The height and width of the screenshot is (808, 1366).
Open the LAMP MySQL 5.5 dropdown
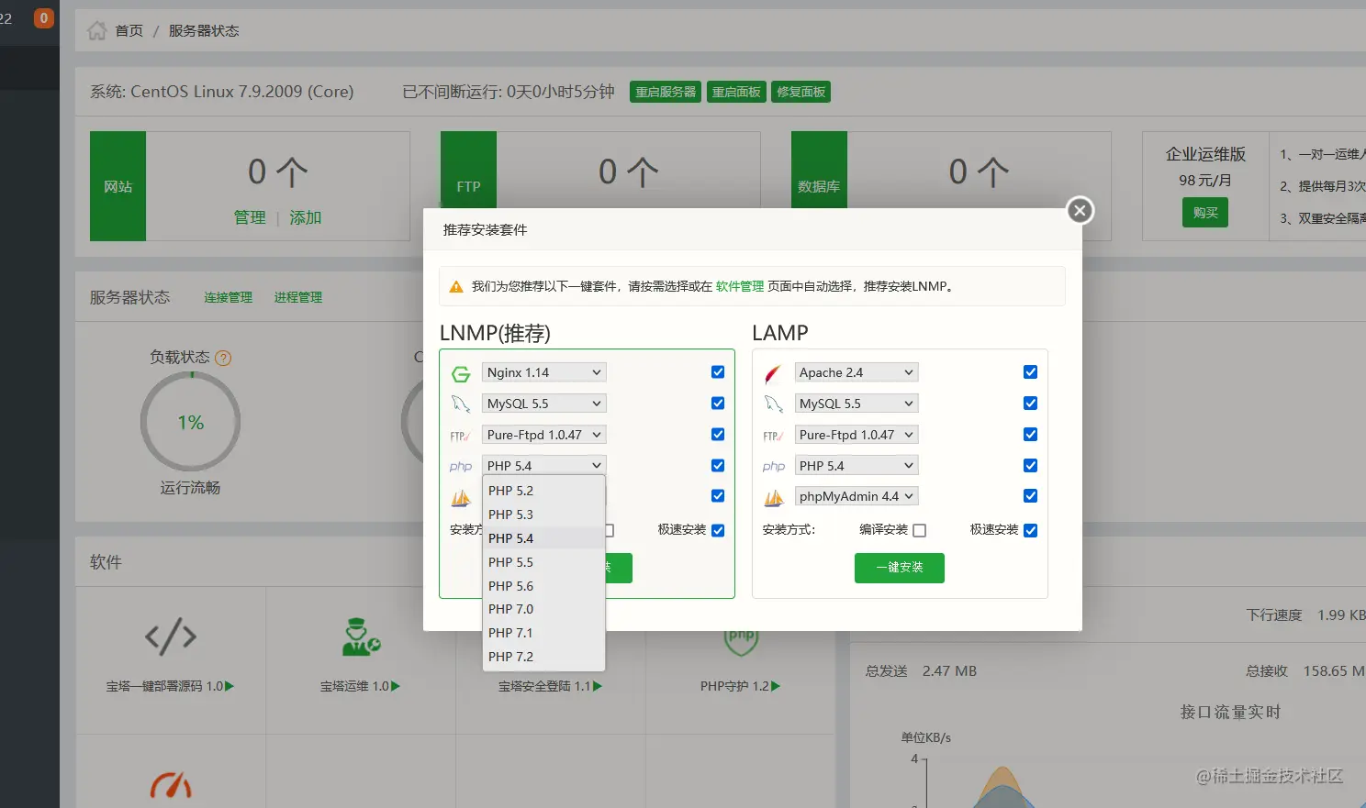point(857,404)
